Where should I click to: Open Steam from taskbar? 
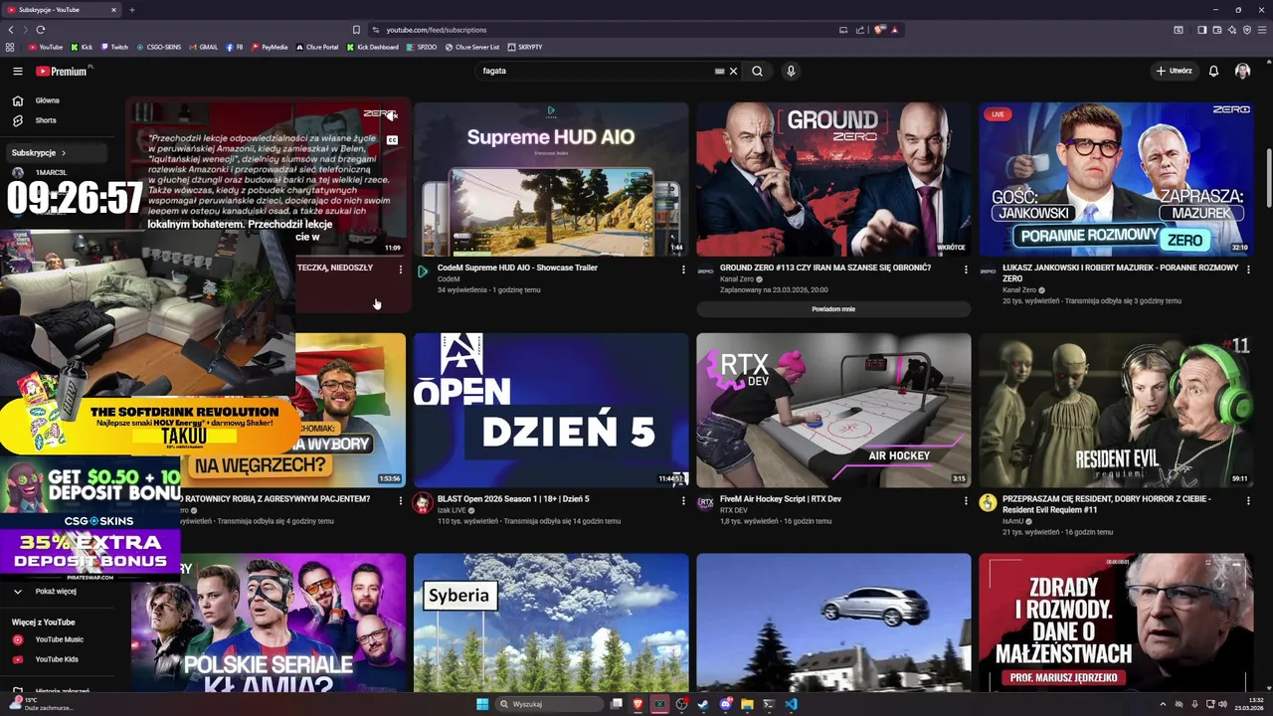703,704
